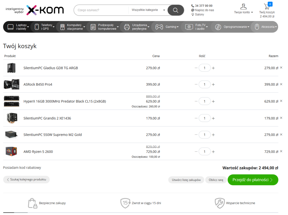This screenshot has height=215, width=288.
Task: Click the HyperX RAM thumbnail
Action: click(x=12, y=101)
